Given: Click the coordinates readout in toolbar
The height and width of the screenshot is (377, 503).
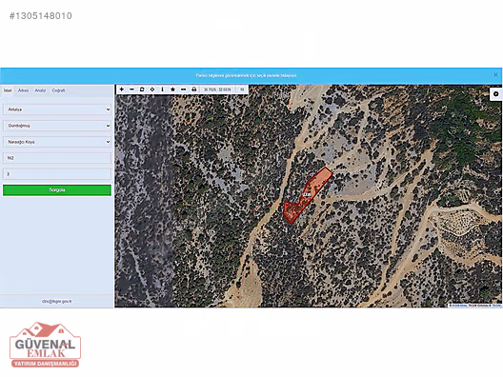Looking at the screenshot, I should point(217,89).
